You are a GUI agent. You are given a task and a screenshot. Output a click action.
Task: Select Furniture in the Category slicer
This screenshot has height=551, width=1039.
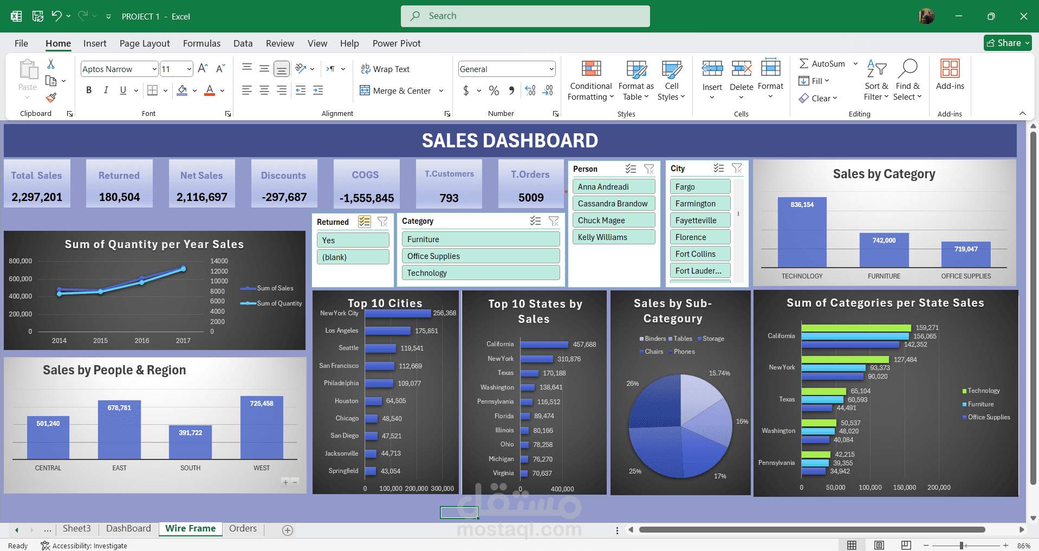tap(480, 239)
